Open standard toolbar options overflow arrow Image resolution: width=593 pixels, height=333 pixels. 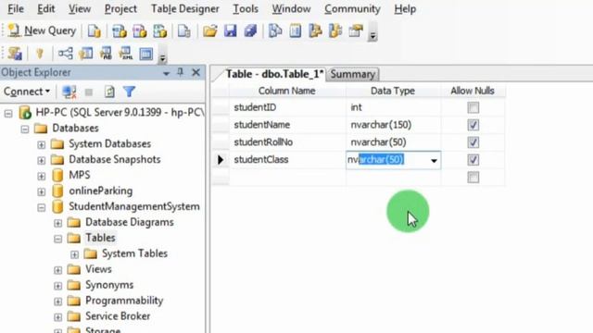coord(372,35)
